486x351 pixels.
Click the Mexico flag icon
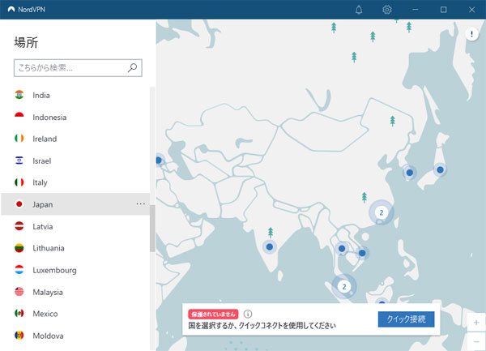[19, 314]
